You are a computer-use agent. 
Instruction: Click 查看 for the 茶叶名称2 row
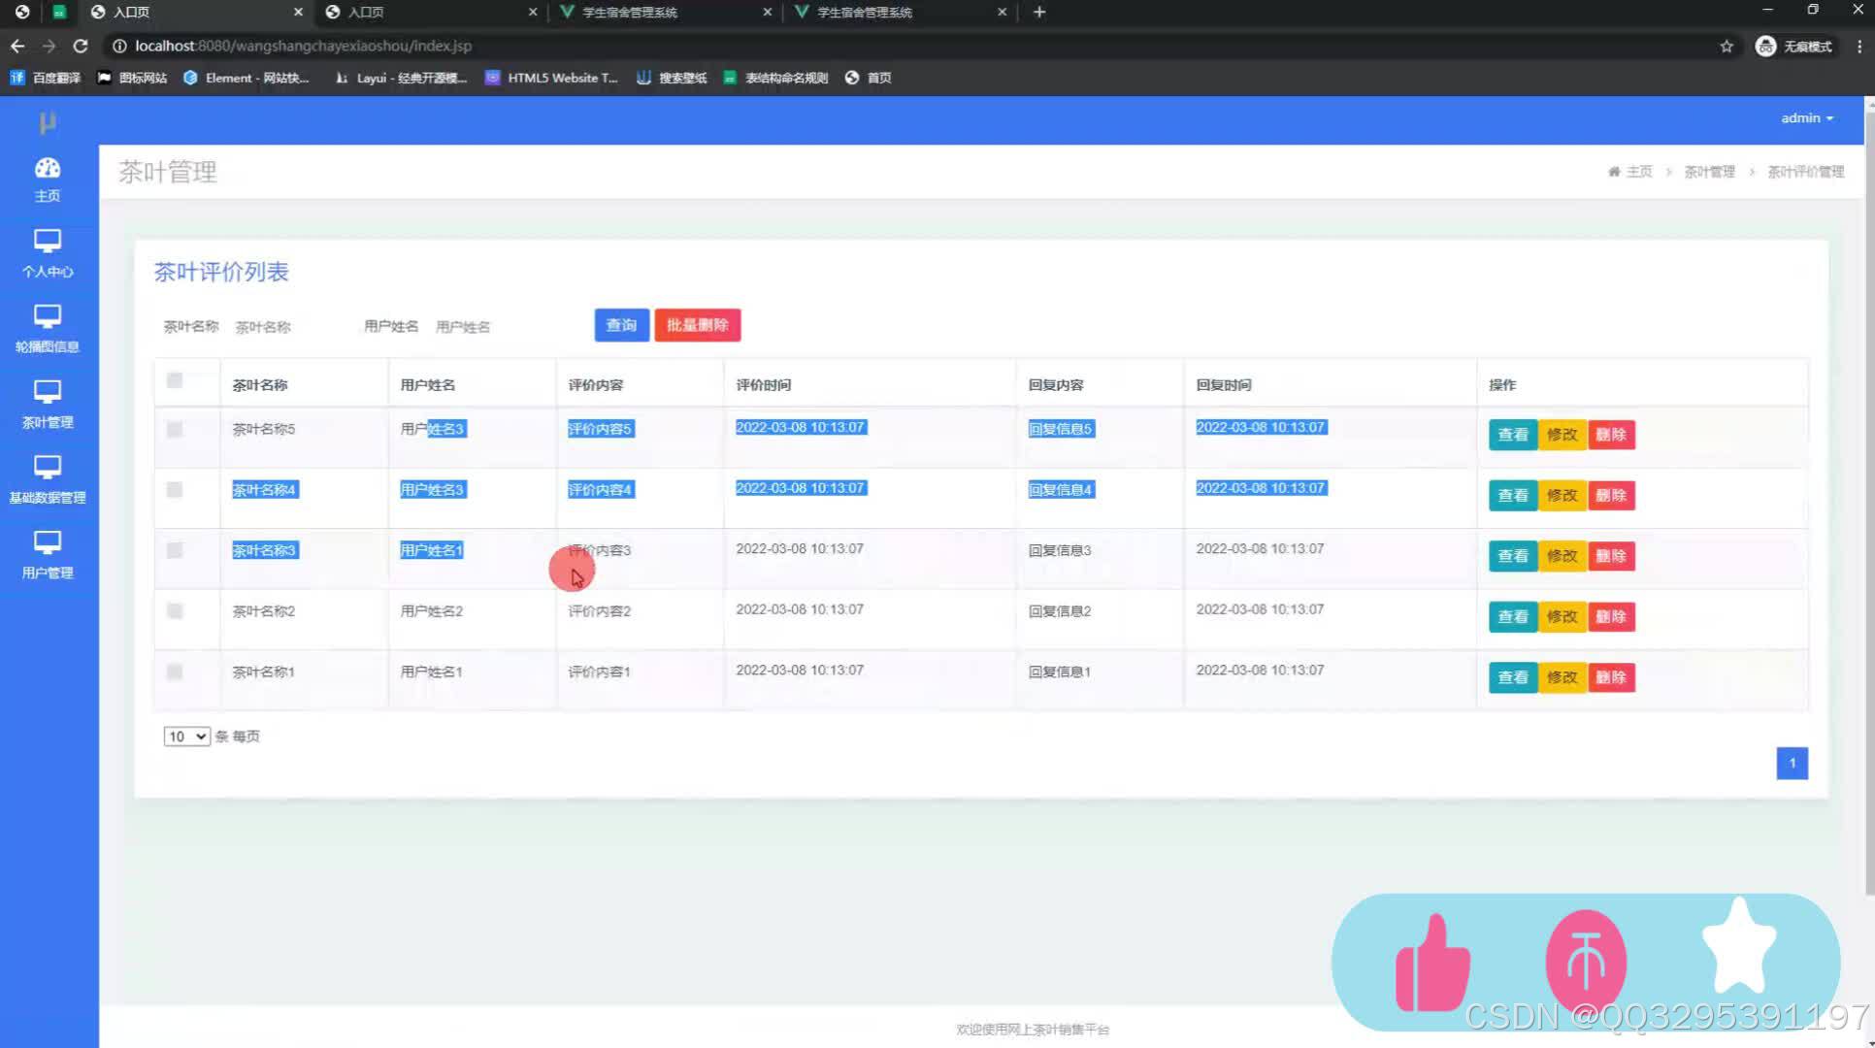(1513, 617)
